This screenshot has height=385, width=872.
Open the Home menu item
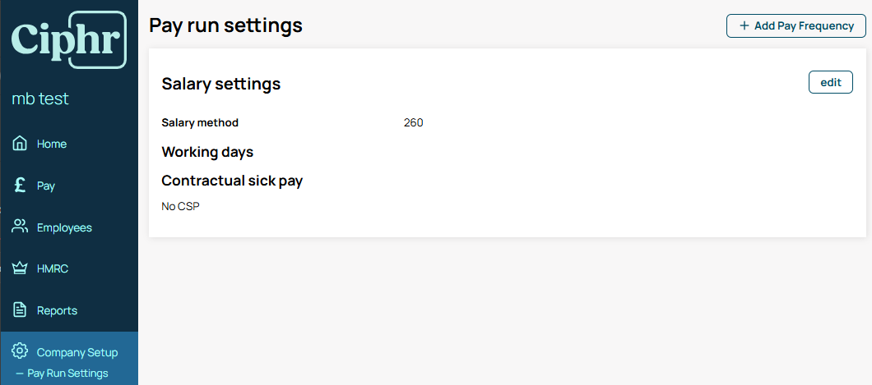click(69, 144)
